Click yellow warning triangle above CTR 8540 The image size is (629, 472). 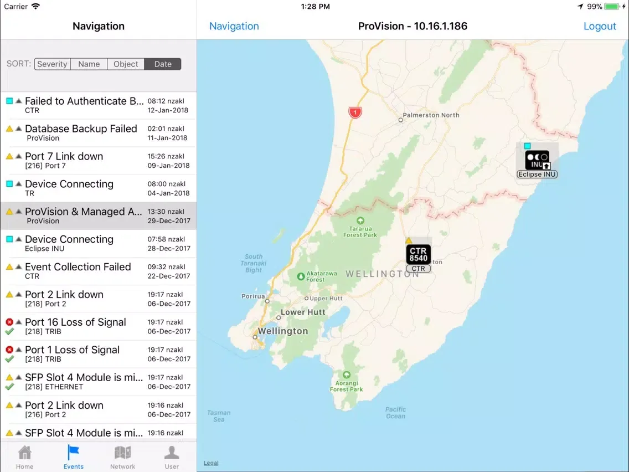tap(409, 240)
